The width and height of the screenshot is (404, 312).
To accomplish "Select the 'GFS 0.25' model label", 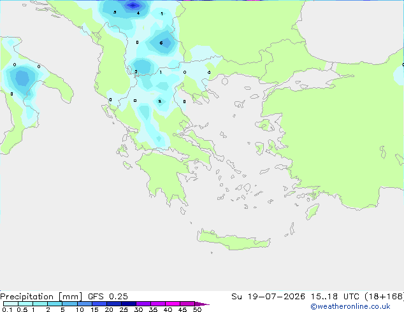I will click(108, 297).
